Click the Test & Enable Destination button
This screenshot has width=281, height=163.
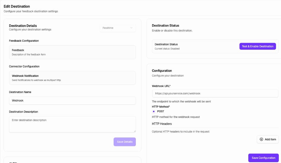[x=257, y=46]
